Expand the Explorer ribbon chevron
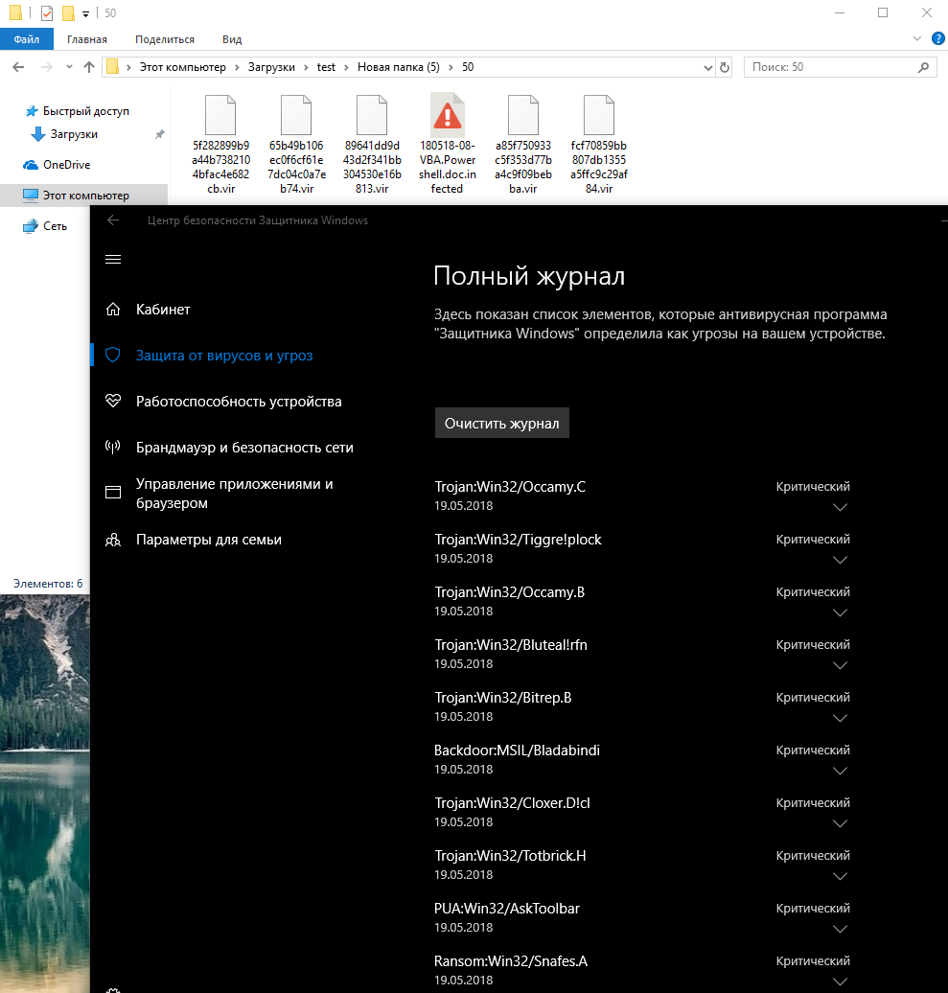The width and height of the screenshot is (948, 993). (916, 38)
